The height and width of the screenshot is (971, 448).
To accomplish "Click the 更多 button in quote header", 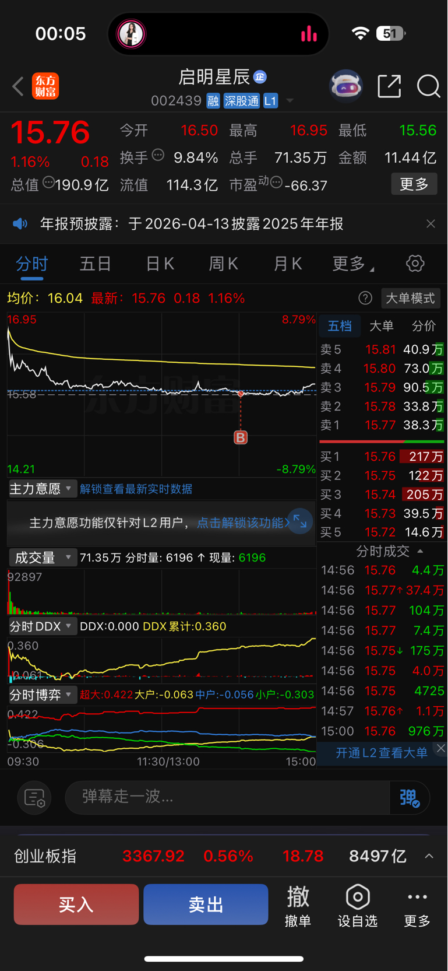I will coord(414,184).
